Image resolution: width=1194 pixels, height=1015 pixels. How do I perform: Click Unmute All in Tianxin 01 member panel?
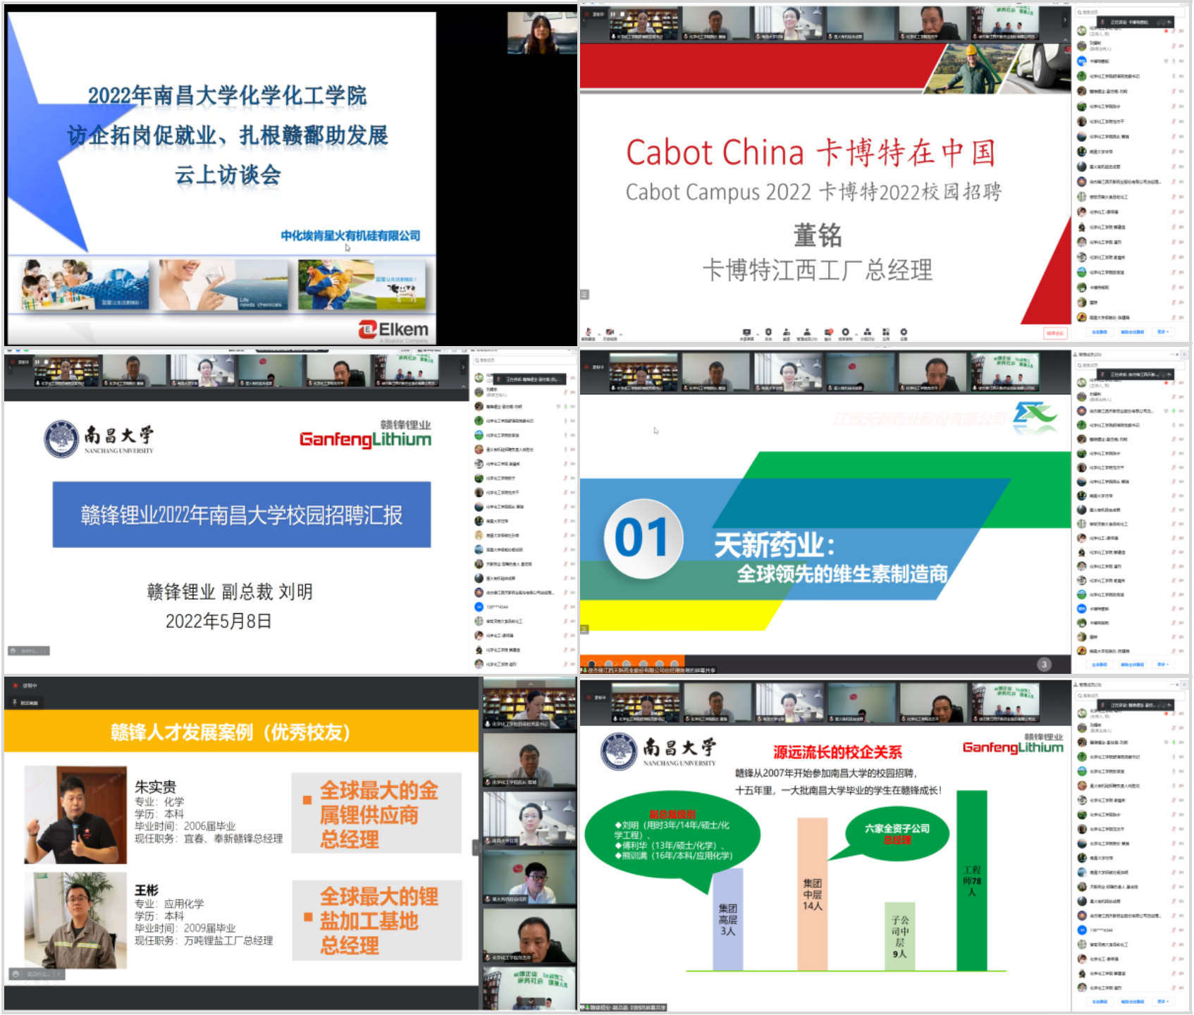[1132, 664]
